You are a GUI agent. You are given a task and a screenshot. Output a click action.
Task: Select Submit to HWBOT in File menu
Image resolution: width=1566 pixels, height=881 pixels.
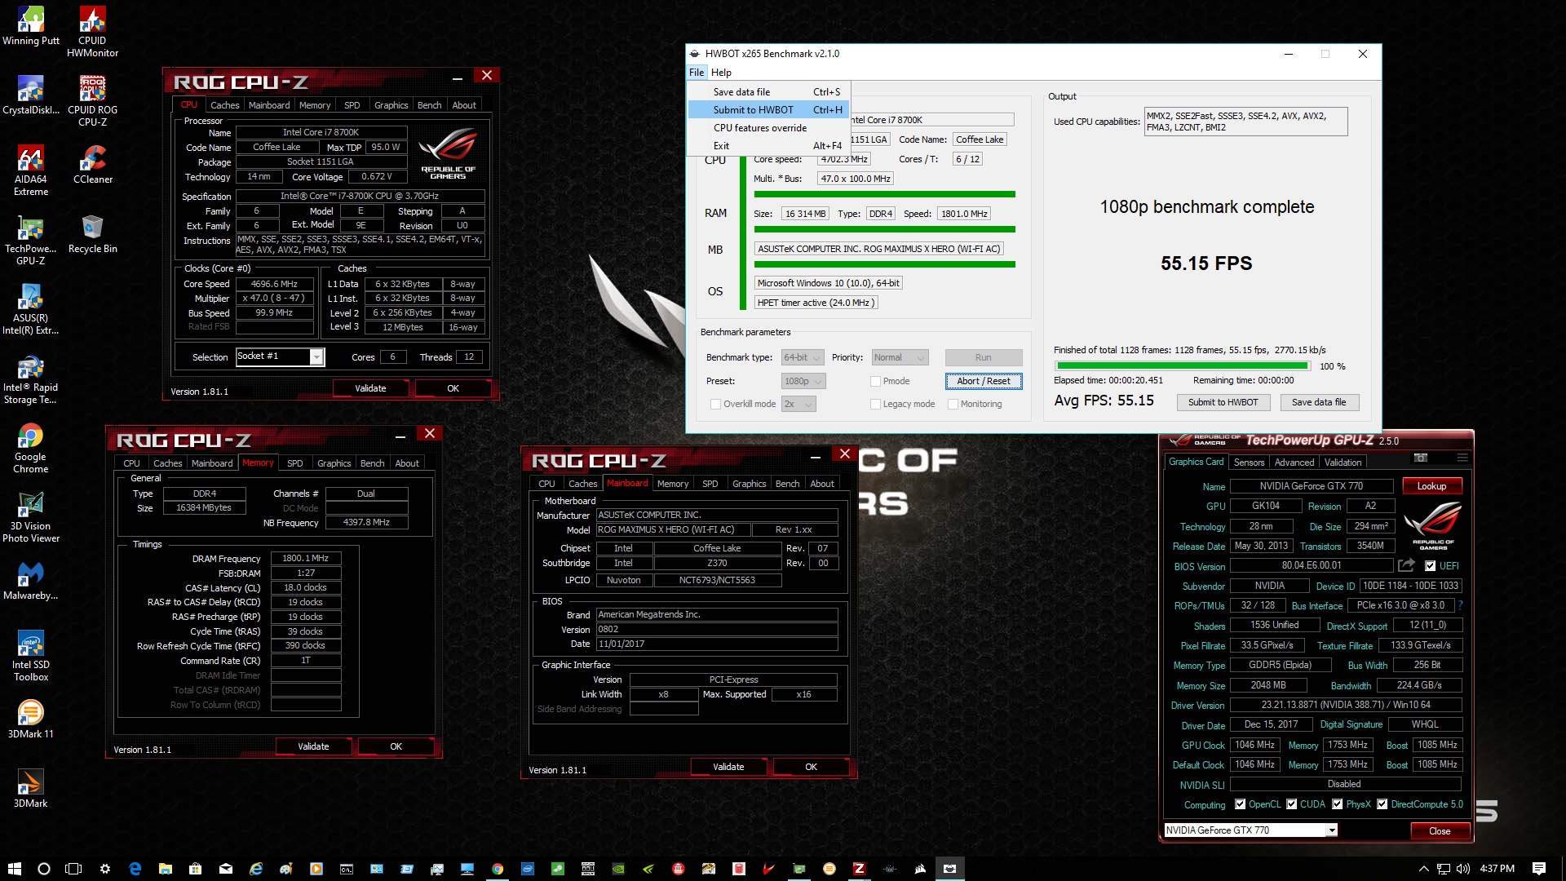pos(769,110)
